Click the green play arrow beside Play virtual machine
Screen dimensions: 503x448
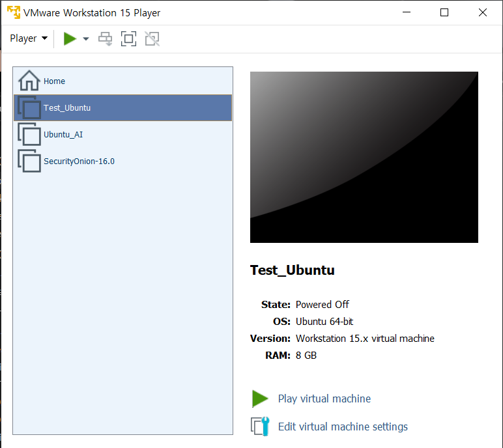click(260, 399)
